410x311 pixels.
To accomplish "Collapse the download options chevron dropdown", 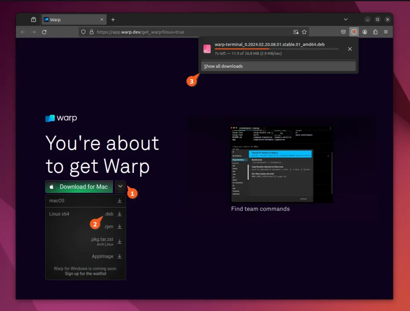I will (x=121, y=187).
